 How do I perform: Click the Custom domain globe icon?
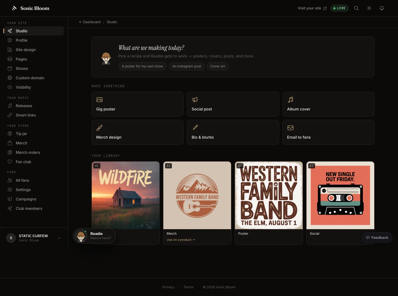(x=10, y=78)
